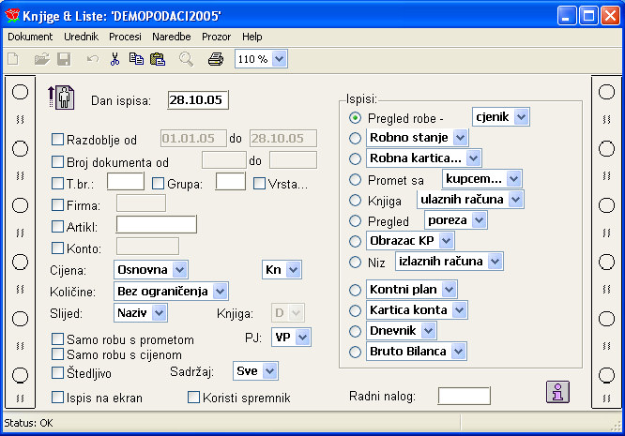The width and height of the screenshot is (625, 436).
Task: Check Samo robu s prometom
Action: pos(57,339)
